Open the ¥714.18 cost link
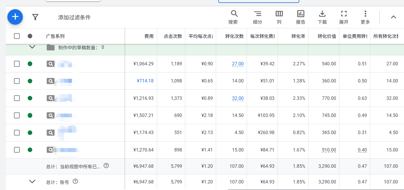This screenshot has width=404, height=190. [x=145, y=81]
